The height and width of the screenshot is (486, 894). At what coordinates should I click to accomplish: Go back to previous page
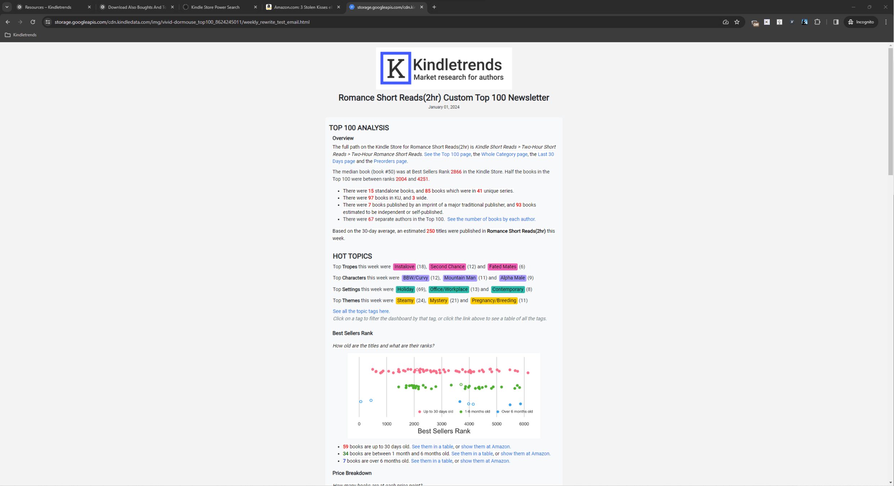point(8,22)
